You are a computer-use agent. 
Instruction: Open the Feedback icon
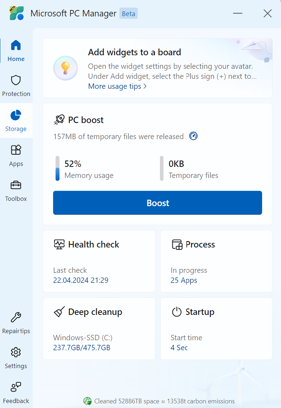click(x=16, y=387)
